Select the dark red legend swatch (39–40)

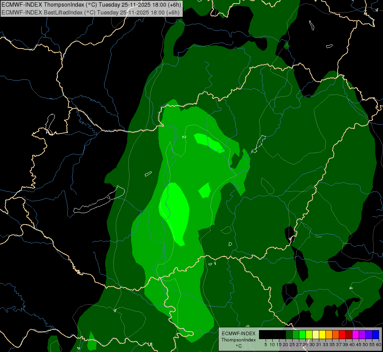tap(349, 334)
